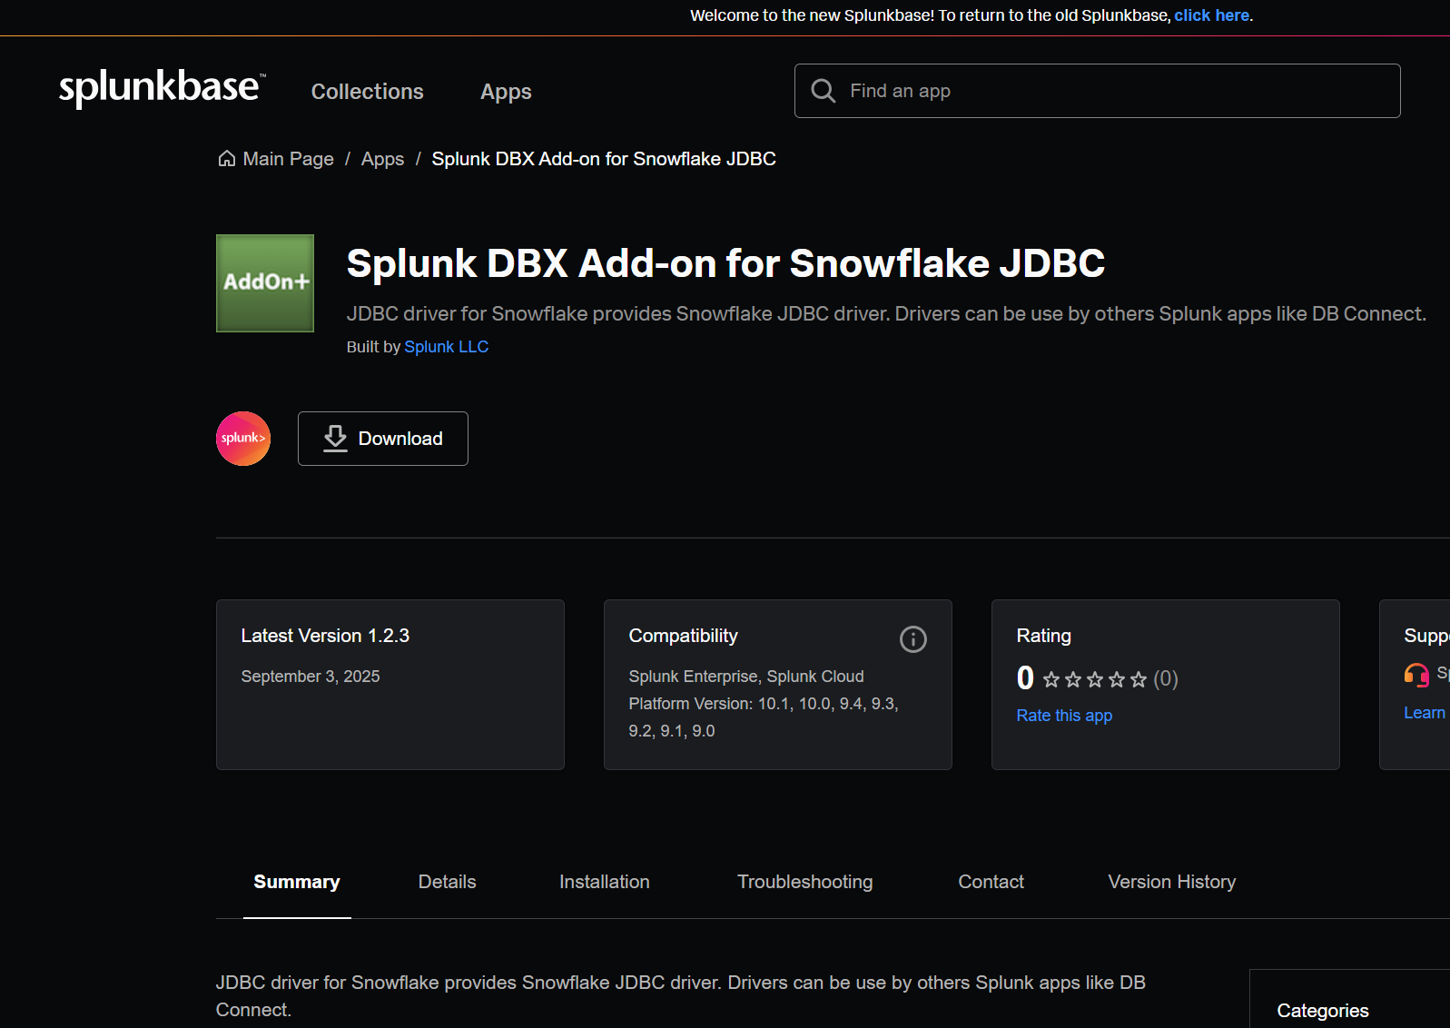Click the Splunkbase logo

tap(163, 88)
